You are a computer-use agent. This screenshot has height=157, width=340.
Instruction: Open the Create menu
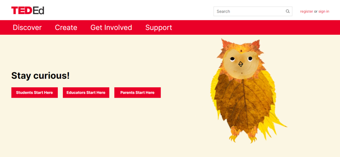pyautogui.click(x=66, y=27)
